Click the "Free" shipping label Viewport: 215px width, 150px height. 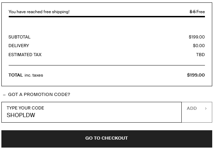pos(201,12)
